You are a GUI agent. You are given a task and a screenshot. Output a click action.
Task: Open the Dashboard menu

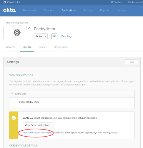[x=29, y=10]
